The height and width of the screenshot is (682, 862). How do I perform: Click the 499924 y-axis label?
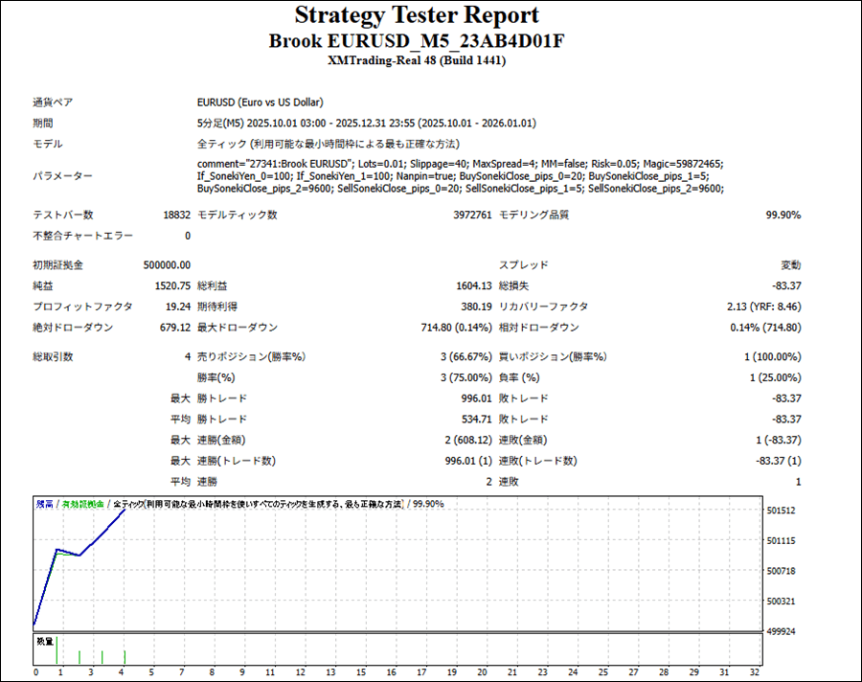pyautogui.click(x=783, y=632)
